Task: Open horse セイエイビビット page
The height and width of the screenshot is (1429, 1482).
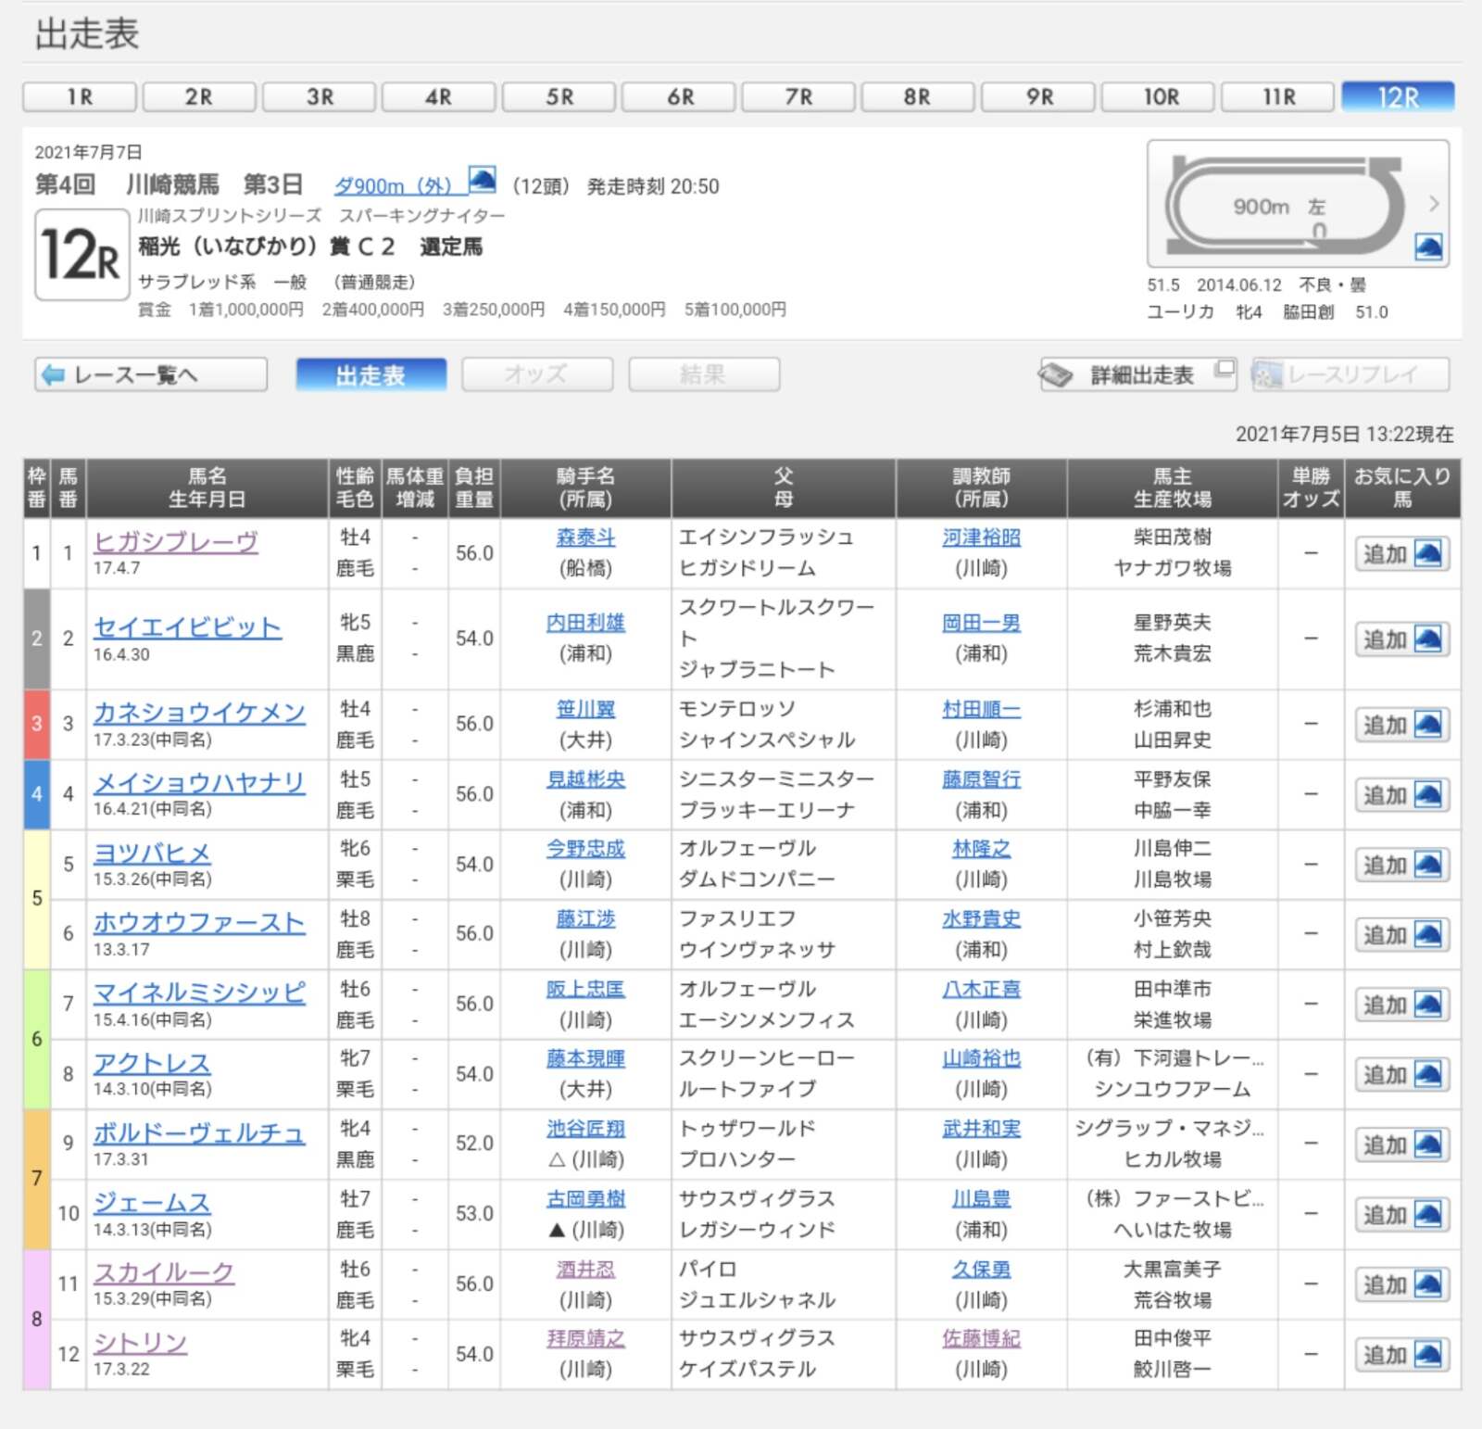Action: tap(187, 627)
